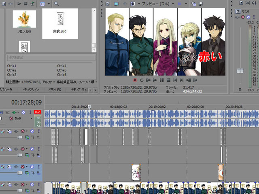Open project video properties in preview toolbar

pos(108,4)
